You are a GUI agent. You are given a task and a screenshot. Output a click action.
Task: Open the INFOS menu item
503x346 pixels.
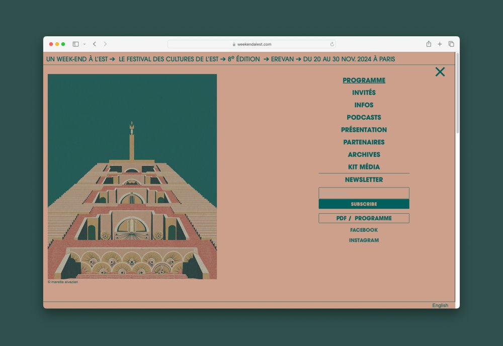(364, 105)
